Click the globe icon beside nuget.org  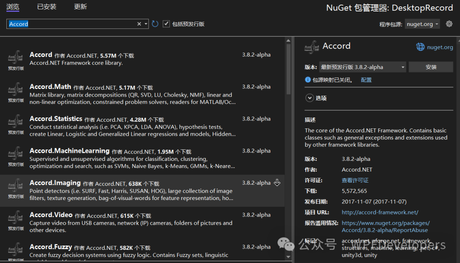[x=420, y=47]
